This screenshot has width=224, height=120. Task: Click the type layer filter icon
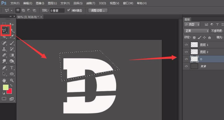coord(217,24)
